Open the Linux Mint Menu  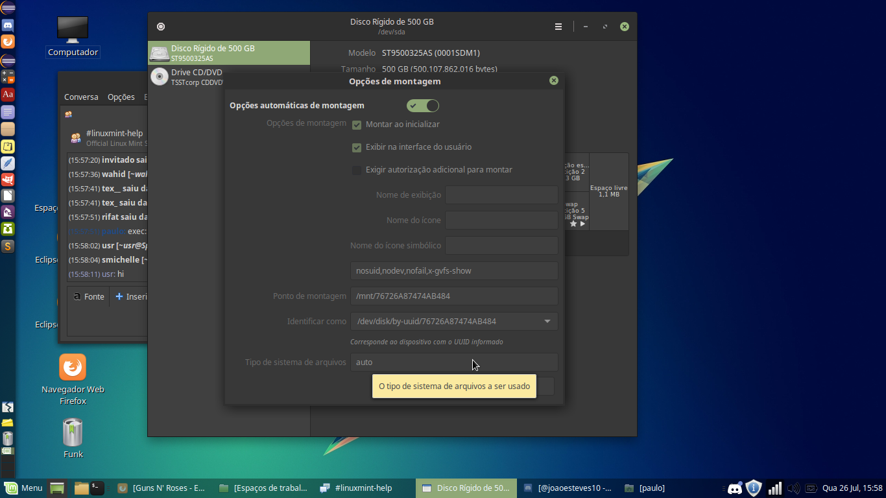coord(24,488)
